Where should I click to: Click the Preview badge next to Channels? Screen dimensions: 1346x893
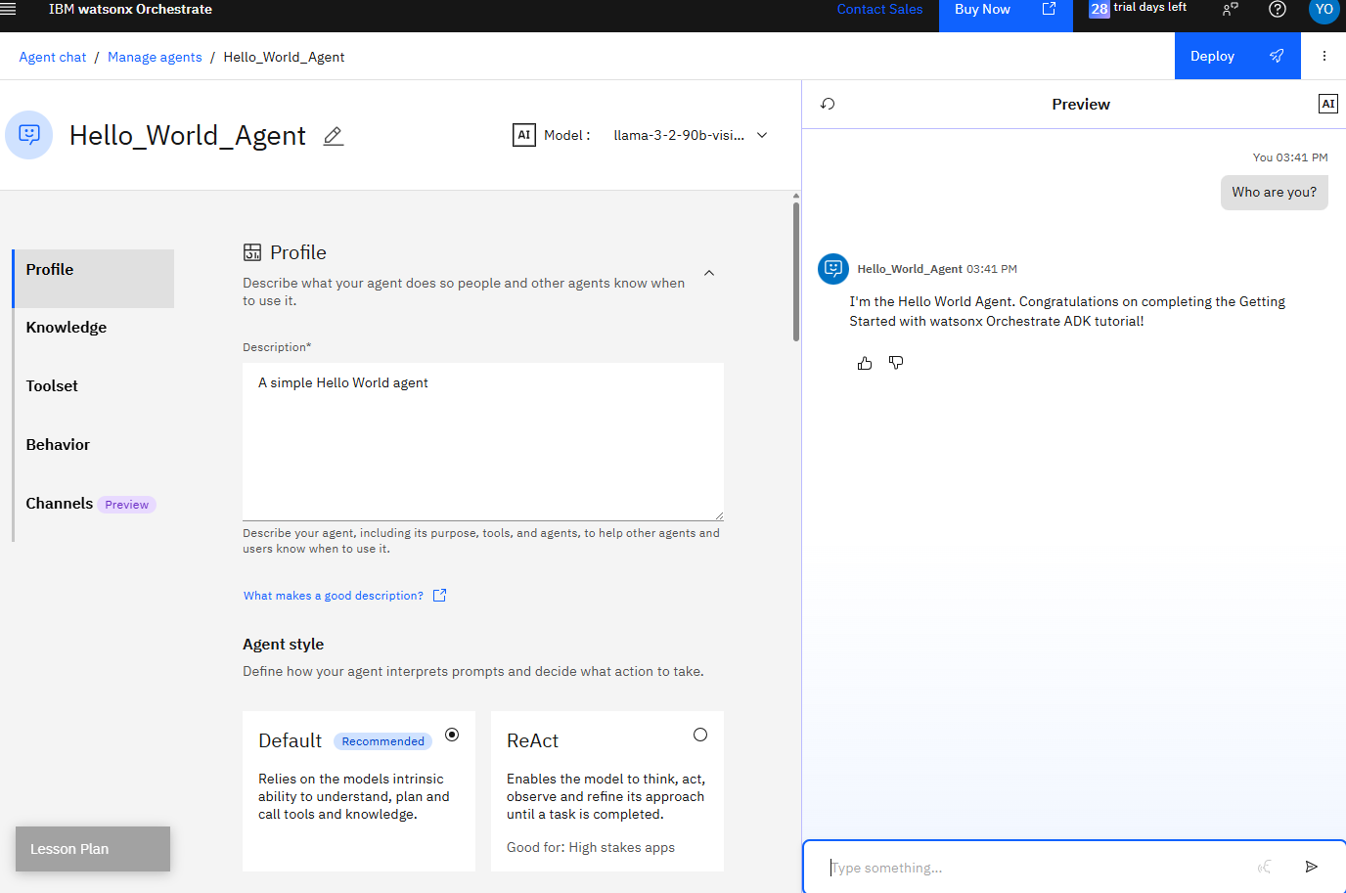[x=127, y=505]
